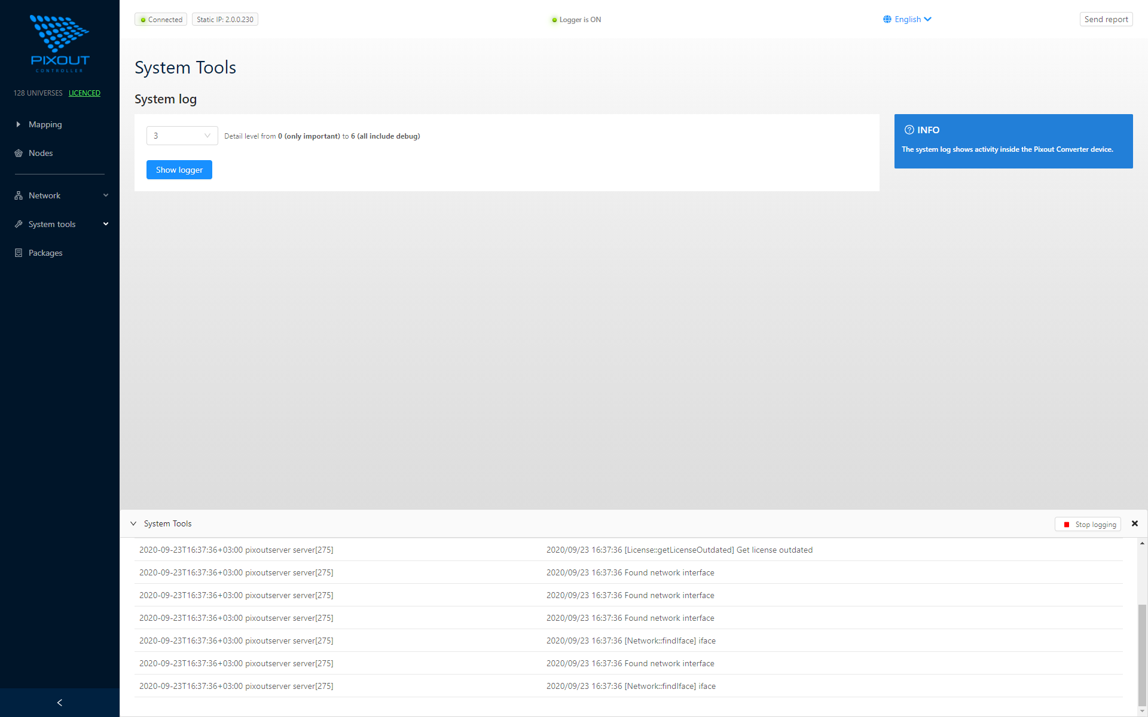Click the globe icon near English

[x=887, y=19]
